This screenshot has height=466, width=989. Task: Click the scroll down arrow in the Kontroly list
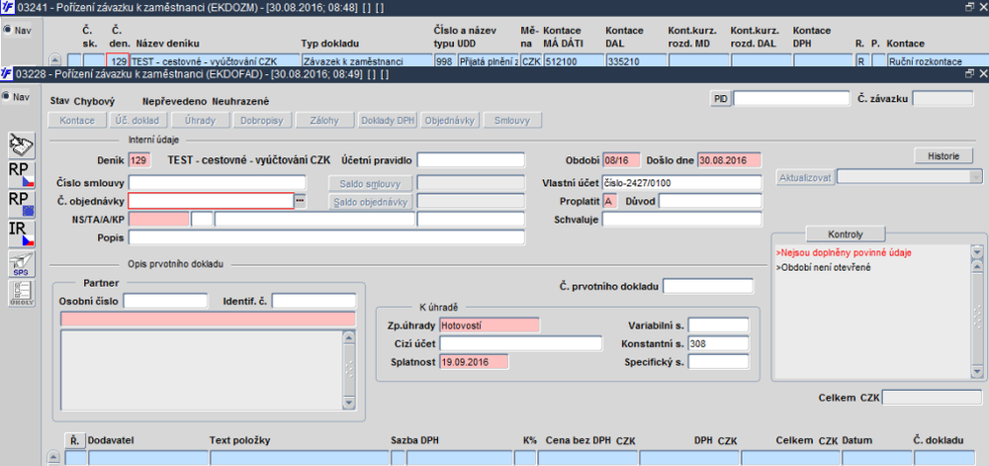point(978,373)
